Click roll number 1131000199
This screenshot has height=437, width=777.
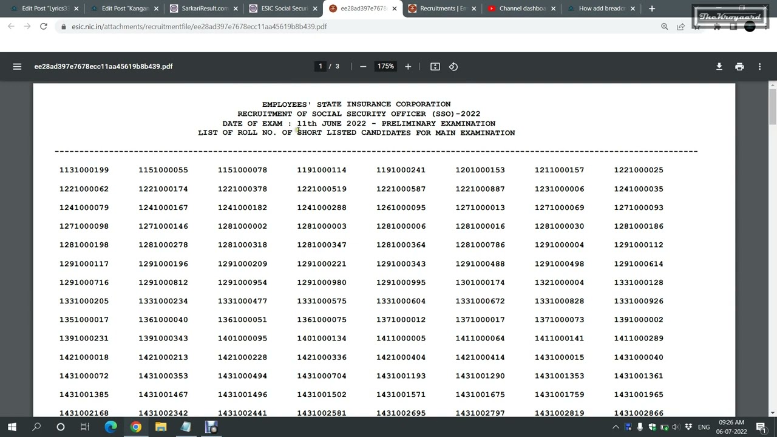coord(84,170)
